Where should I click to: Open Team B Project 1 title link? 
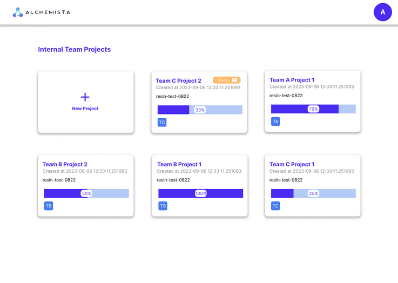pyautogui.click(x=179, y=164)
